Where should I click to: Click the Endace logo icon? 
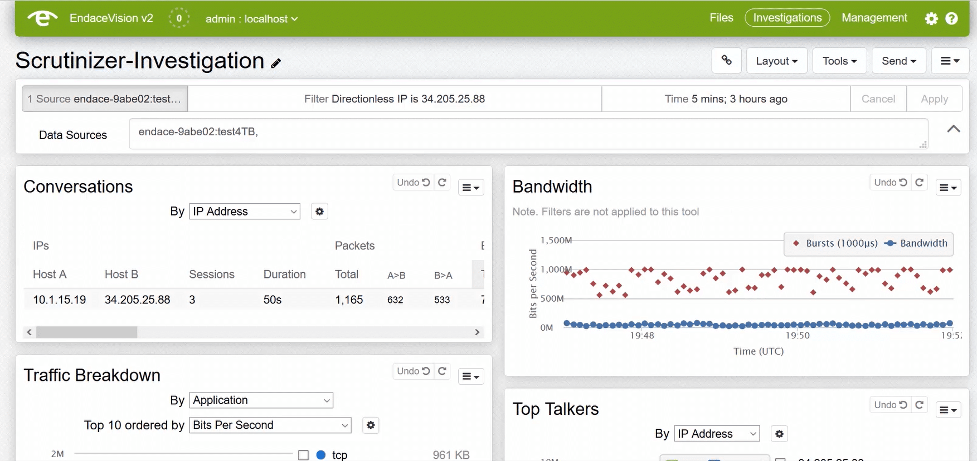(43, 18)
